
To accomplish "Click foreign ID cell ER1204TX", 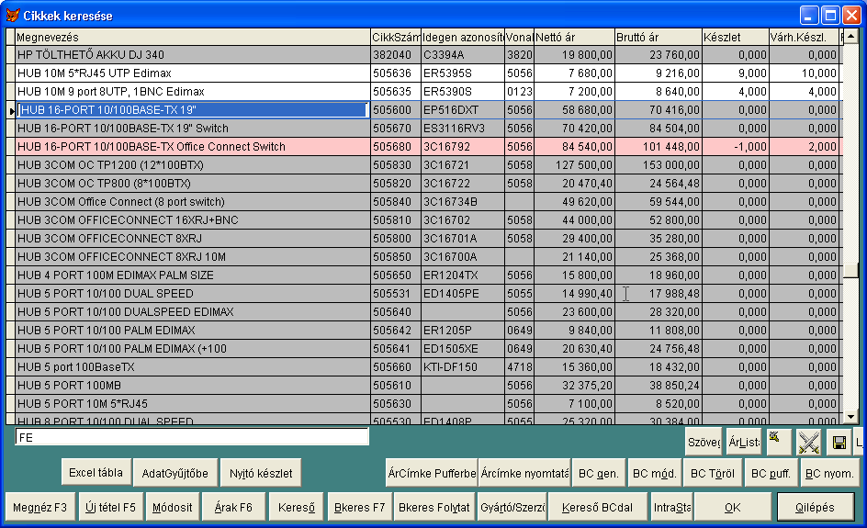I will pos(463,275).
